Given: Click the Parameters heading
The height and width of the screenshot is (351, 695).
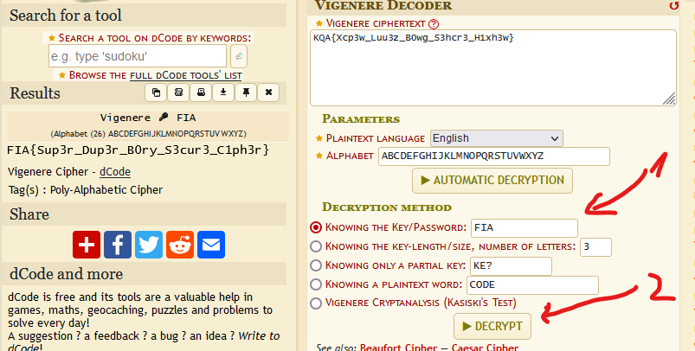Looking at the screenshot, I should pos(361,119).
